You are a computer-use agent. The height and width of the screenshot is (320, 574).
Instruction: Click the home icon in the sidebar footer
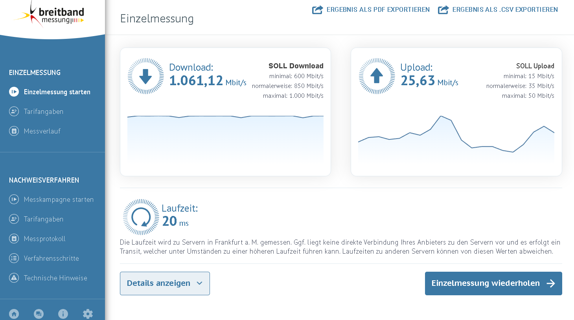pyautogui.click(x=14, y=314)
